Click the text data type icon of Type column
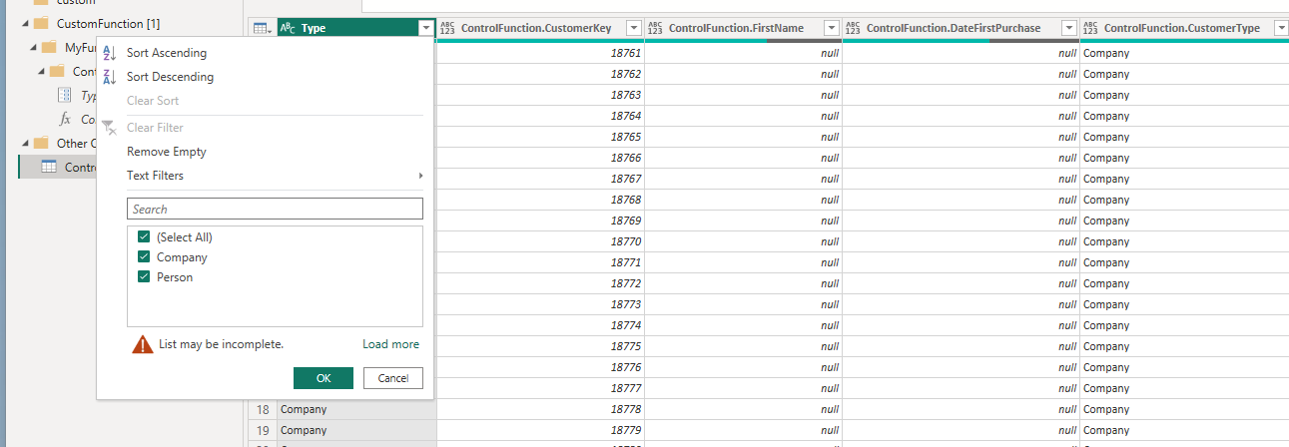This screenshot has height=447, width=1289. coord(288,29)
